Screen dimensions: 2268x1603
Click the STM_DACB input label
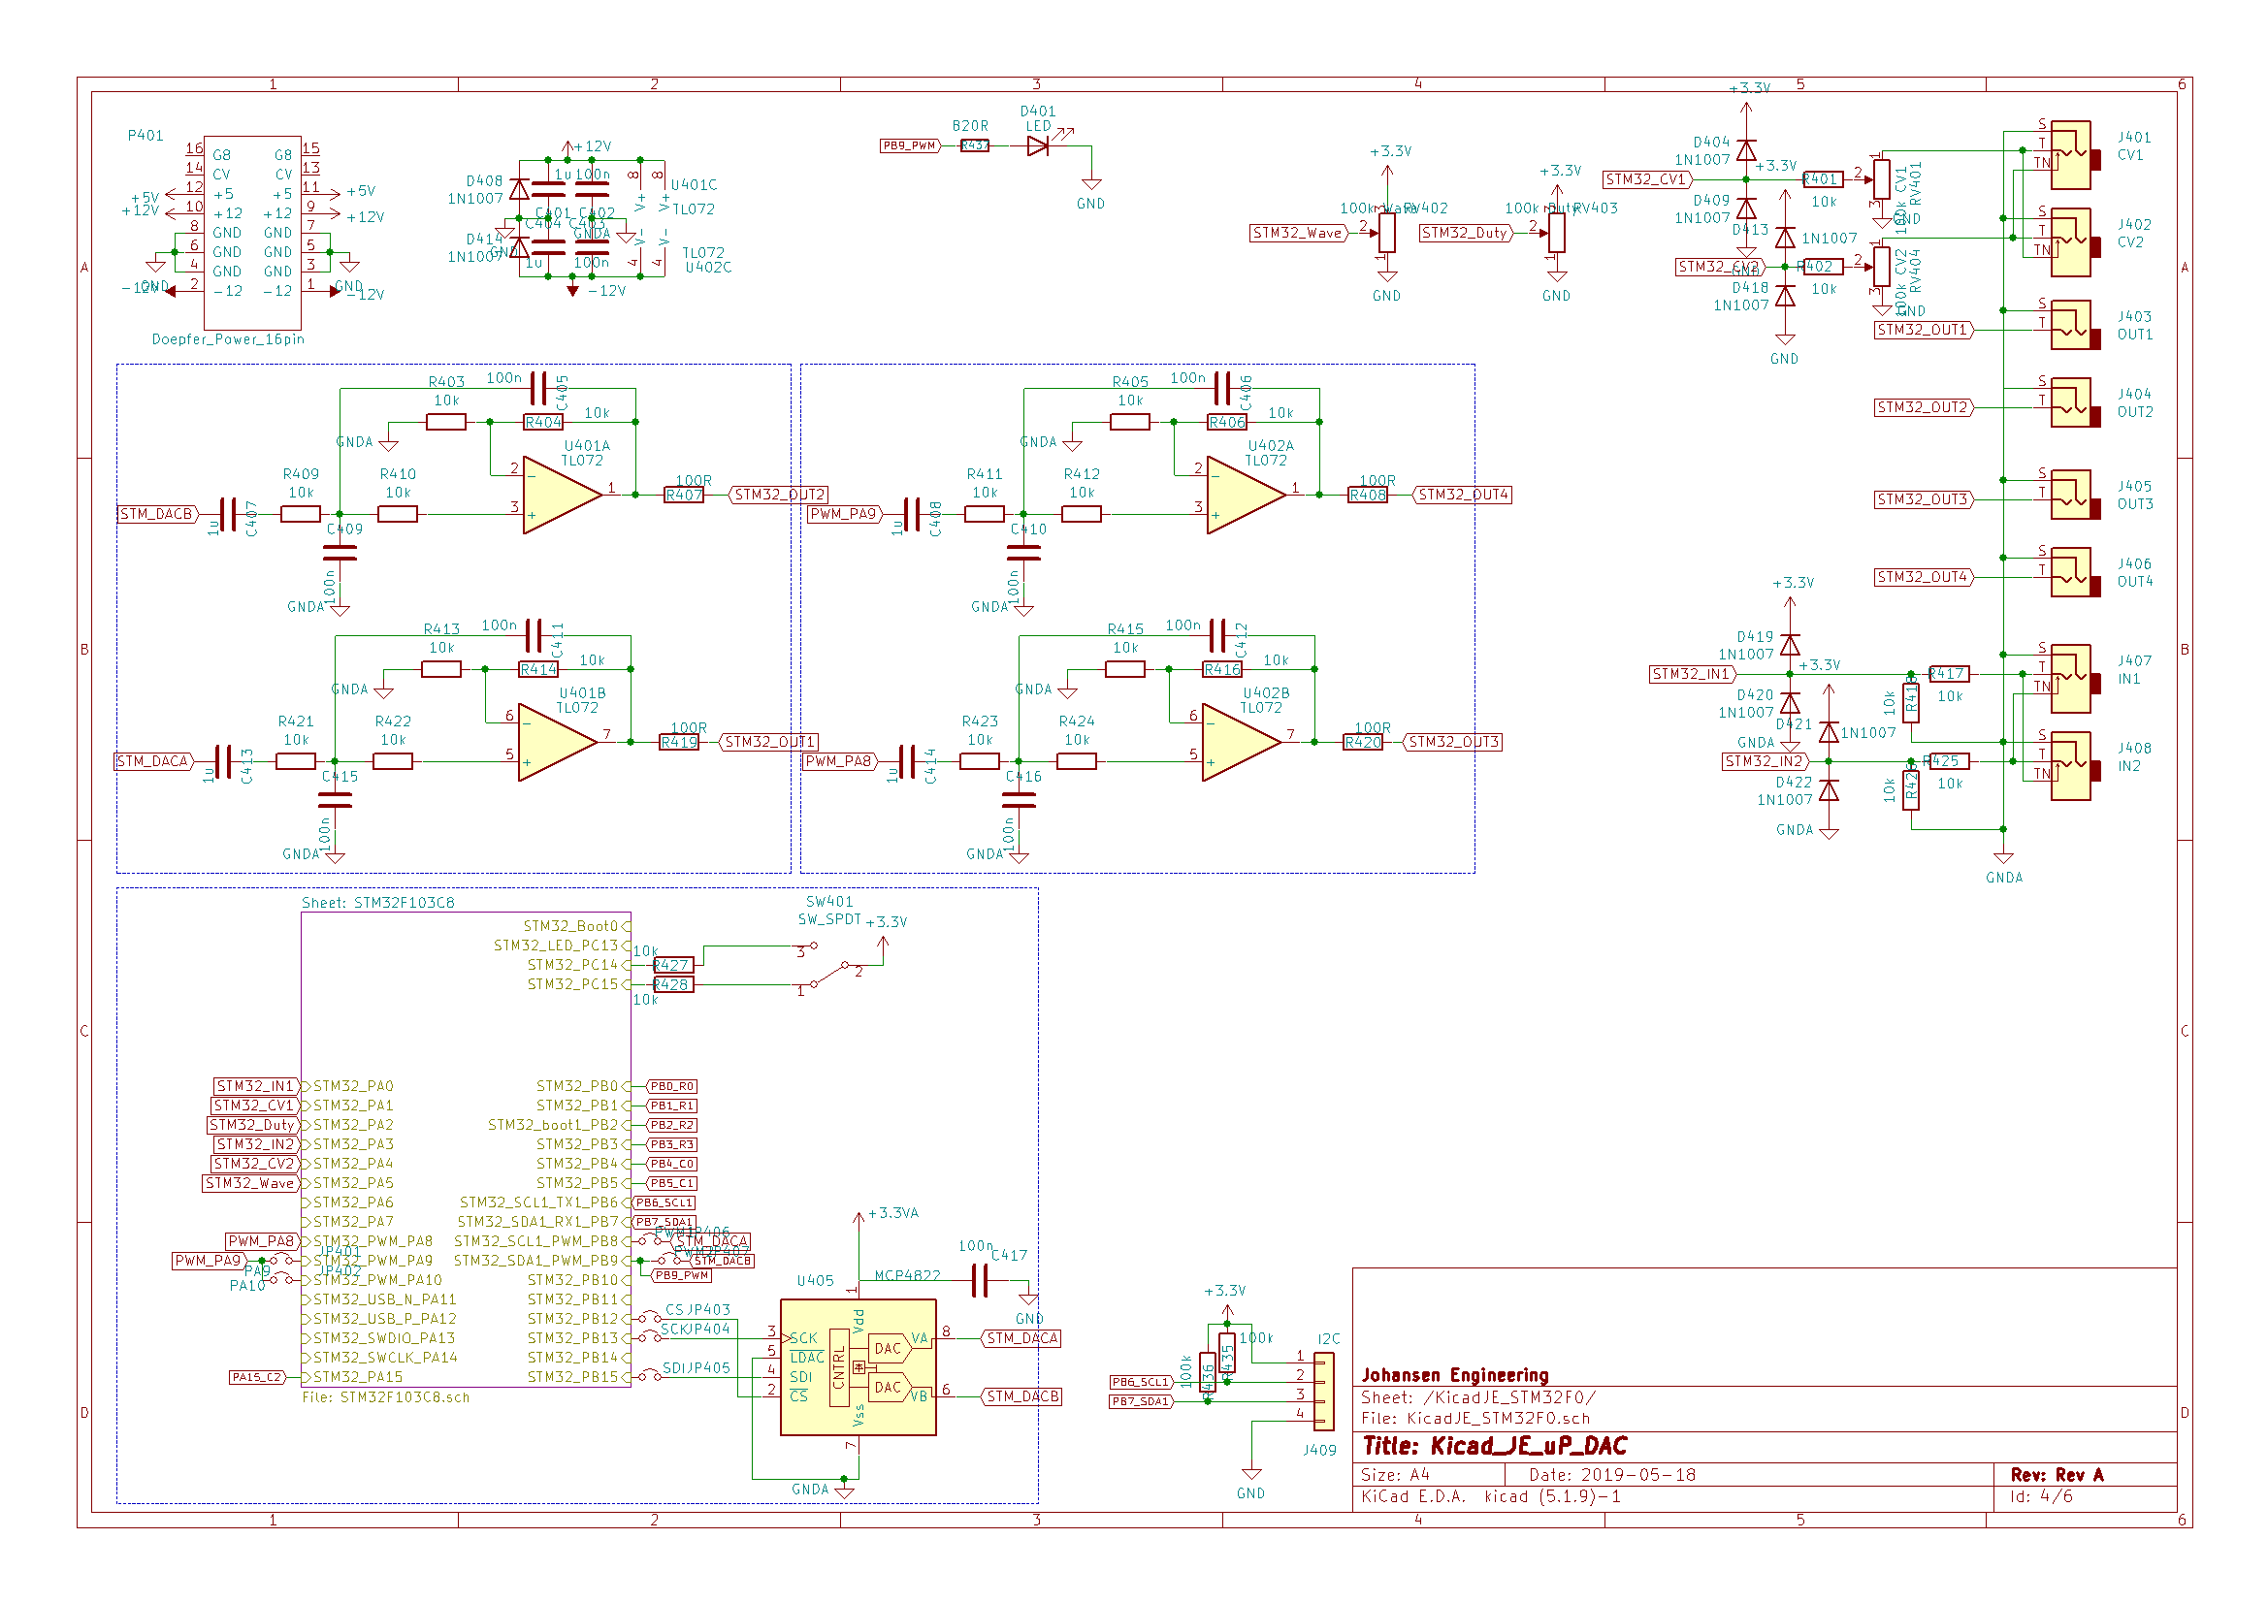click(156, 515)
